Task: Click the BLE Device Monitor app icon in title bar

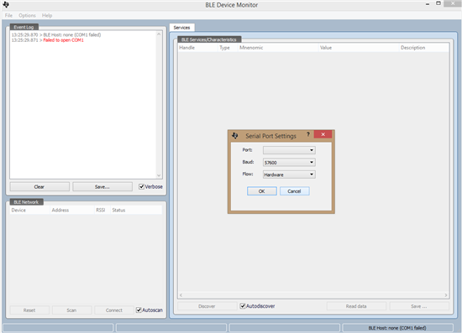Action: (x=6, y=4)
